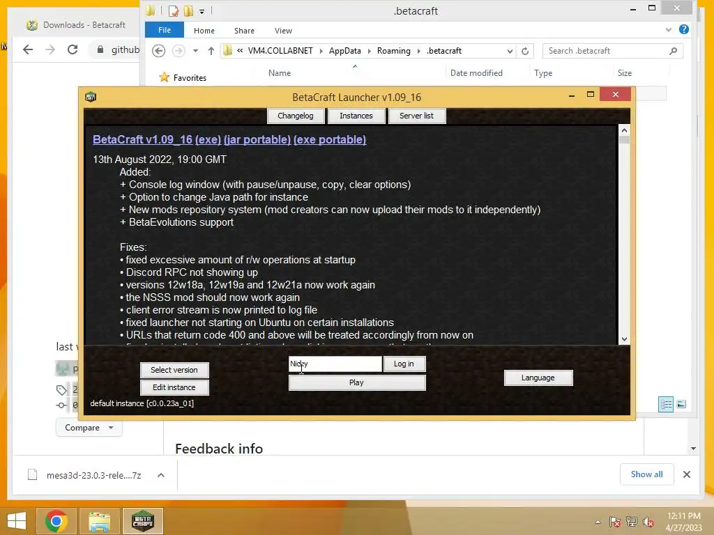The height and width of the screenshot is (535, 714).
Task: Click the Select version button
Action: [174, 370]
